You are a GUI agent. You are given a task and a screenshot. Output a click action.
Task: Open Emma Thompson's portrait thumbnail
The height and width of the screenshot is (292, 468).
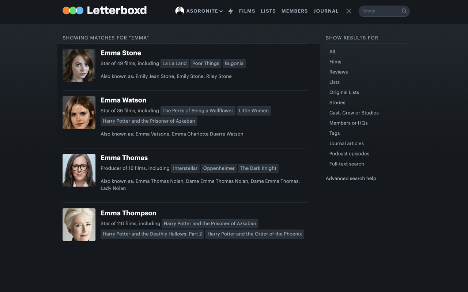pos(79,225)
